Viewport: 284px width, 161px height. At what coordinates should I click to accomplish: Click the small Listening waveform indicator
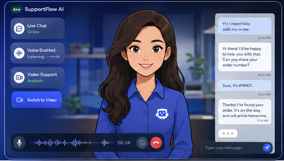click(x=53, y=57)
